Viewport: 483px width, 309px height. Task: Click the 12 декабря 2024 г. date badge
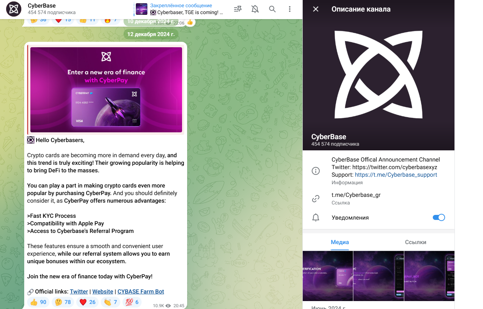(151, 34)
